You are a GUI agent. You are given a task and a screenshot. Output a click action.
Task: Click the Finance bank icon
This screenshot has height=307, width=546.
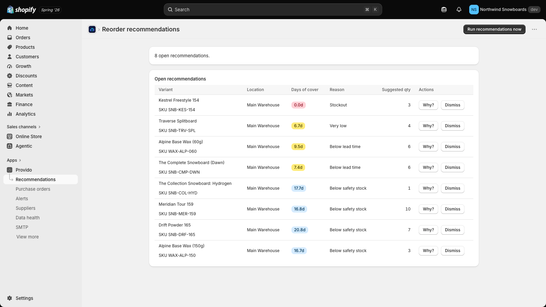point(10,104)
